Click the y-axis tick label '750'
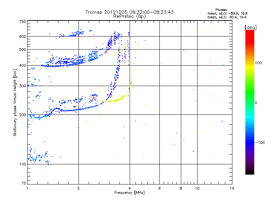Viewport: 273px width, 205px height. pyautogui.click(x=23, y=22)
